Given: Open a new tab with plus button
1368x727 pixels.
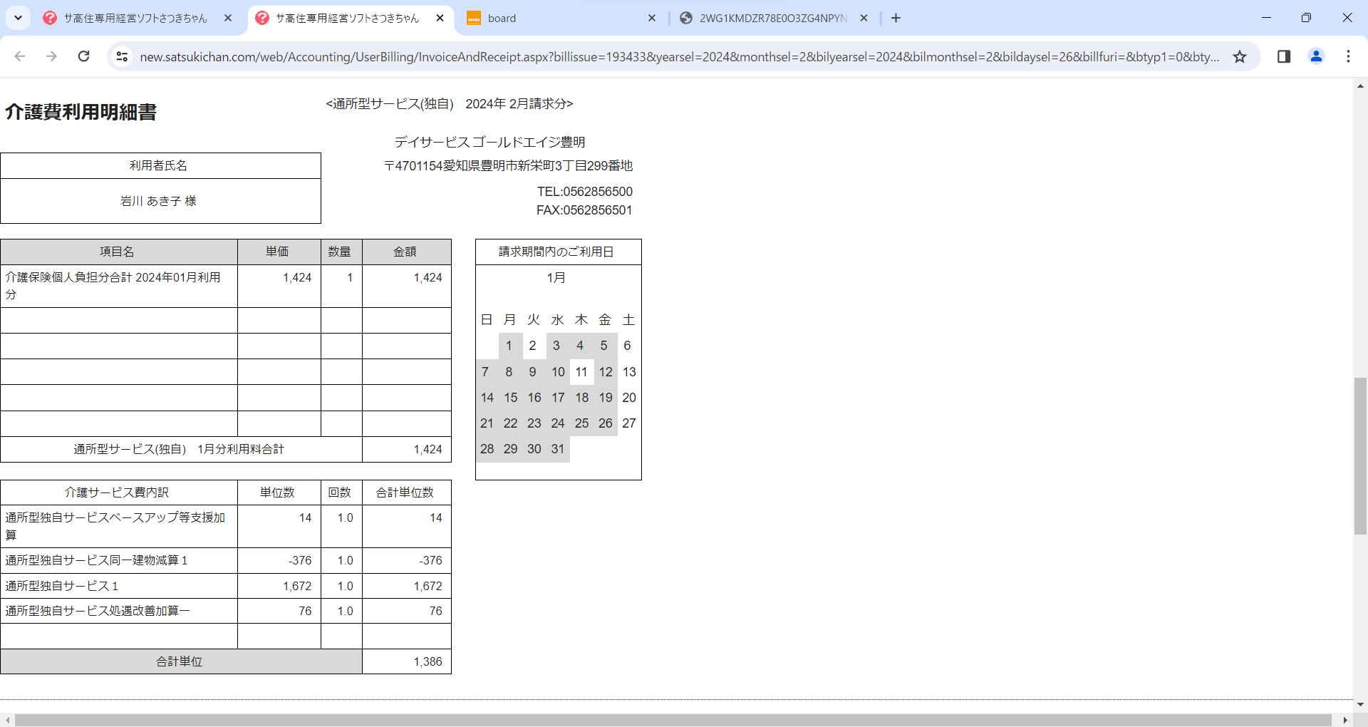Looking at the screenshot, I should click(896, 18).
